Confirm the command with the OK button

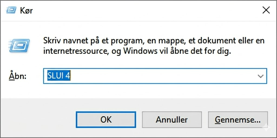click(106, 120)
